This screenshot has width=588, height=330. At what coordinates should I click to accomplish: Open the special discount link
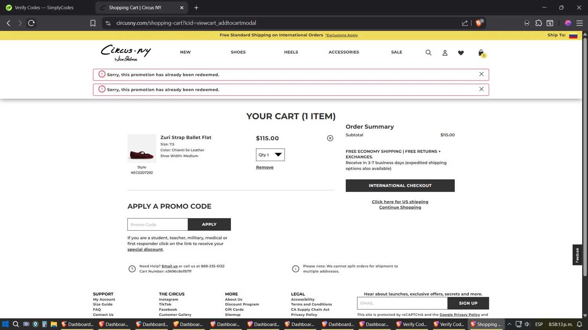145,249
